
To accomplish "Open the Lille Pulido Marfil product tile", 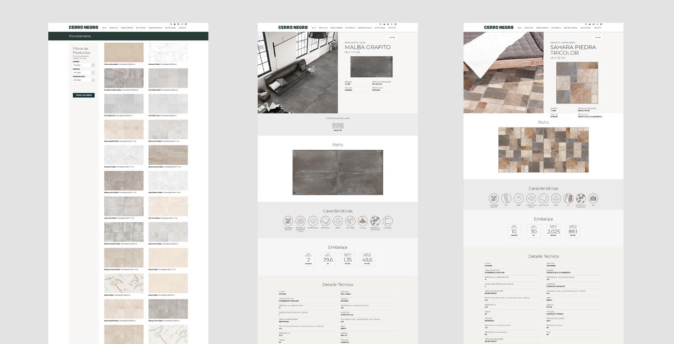I will pos(168,78).
